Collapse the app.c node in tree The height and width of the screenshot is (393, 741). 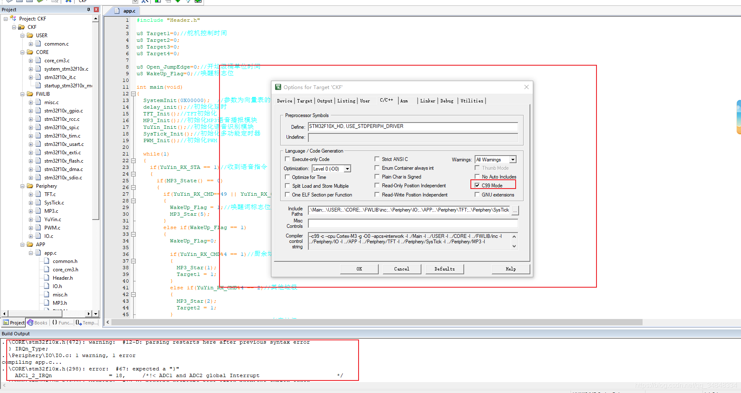click(x=31, y=253)
